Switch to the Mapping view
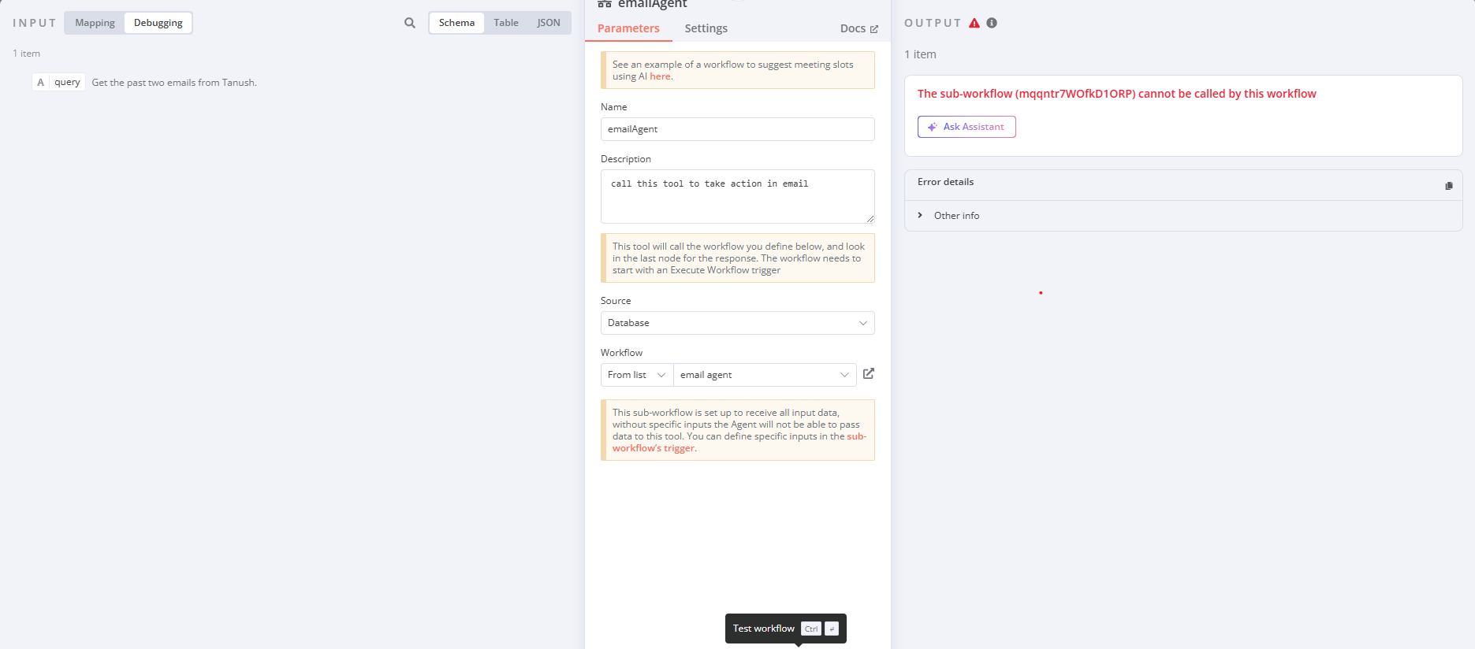 [94, 23]
